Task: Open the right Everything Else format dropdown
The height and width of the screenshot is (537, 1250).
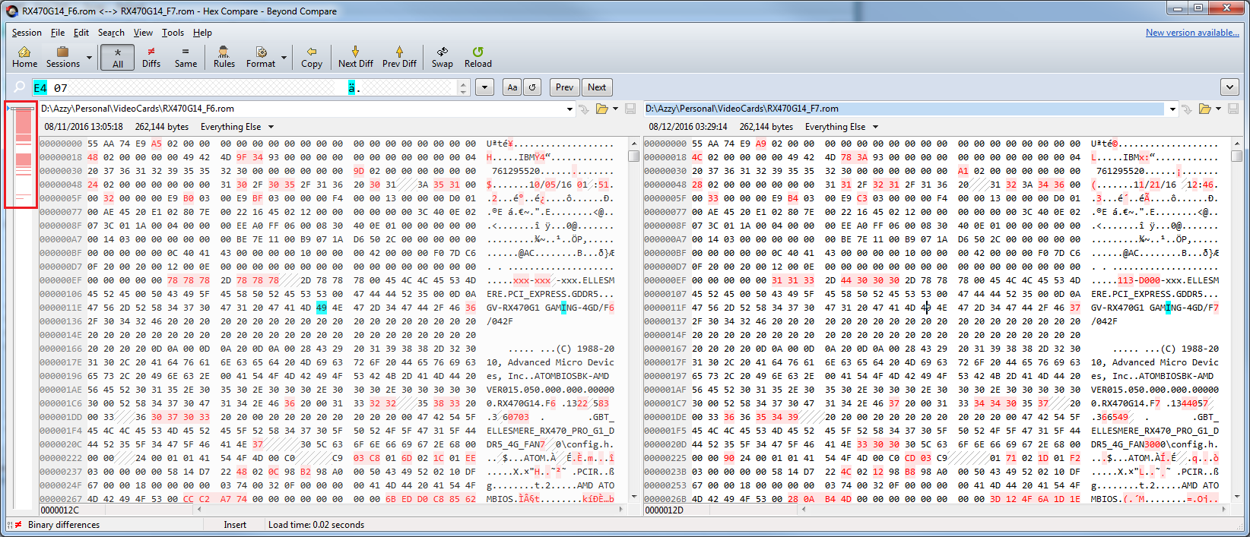Action: 842,127
